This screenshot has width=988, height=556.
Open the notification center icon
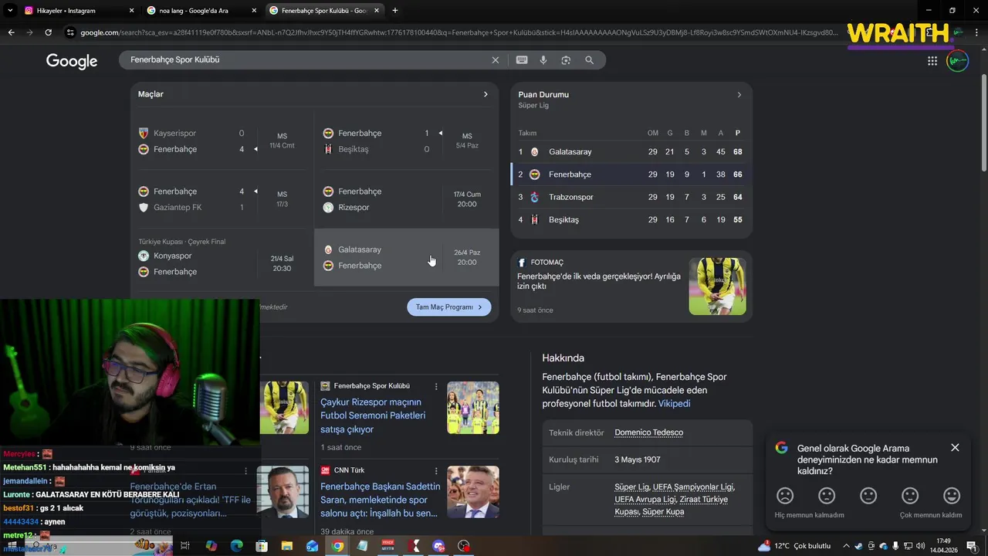click(x=972, y=546)
